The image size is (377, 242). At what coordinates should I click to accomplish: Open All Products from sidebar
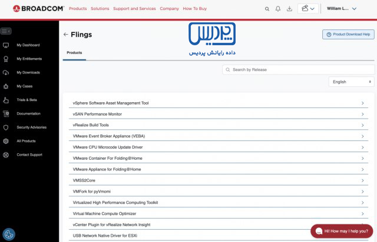coord(26,141)
